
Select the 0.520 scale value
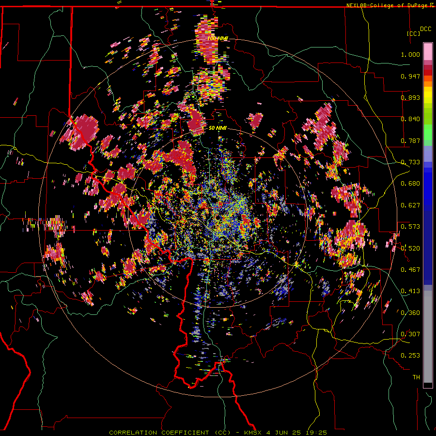[410, 248]
